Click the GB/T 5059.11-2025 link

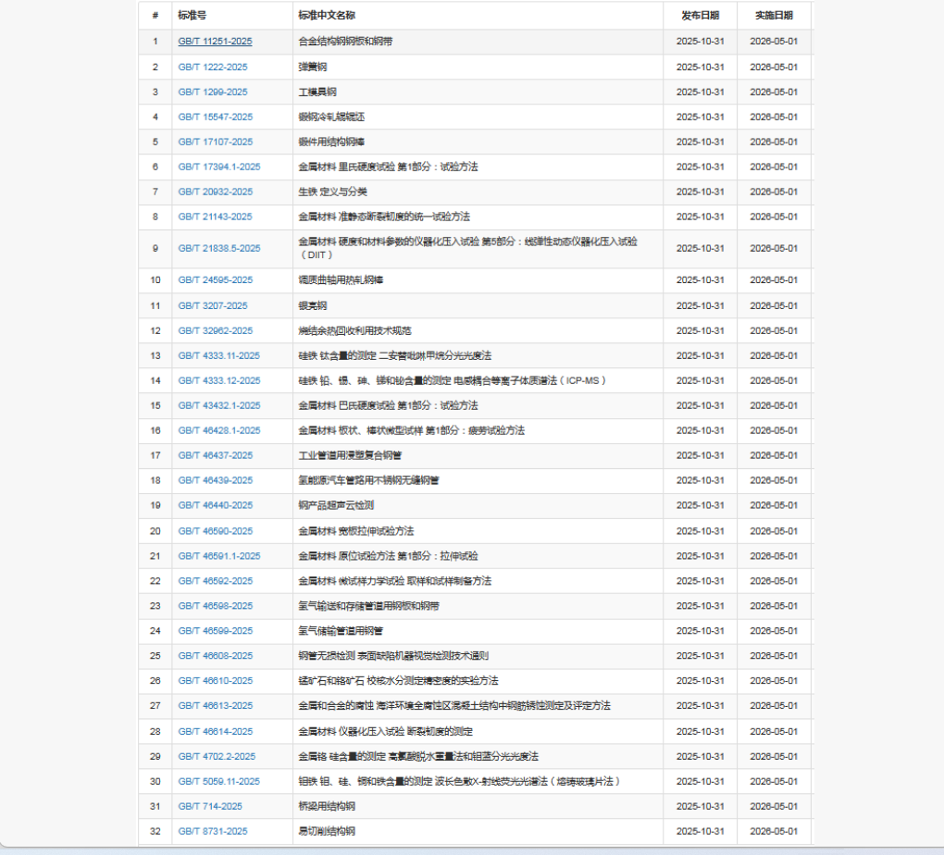click(219, 781)
